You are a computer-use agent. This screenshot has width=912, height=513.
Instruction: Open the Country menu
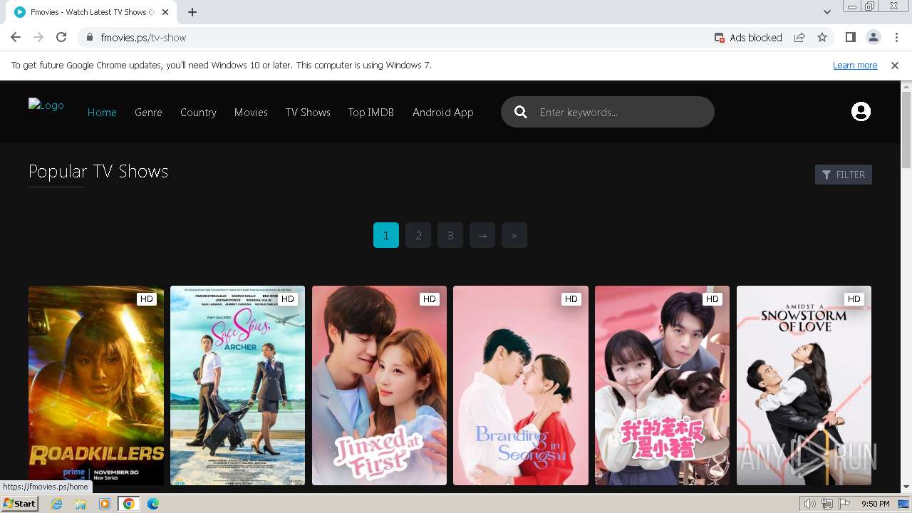198,113
